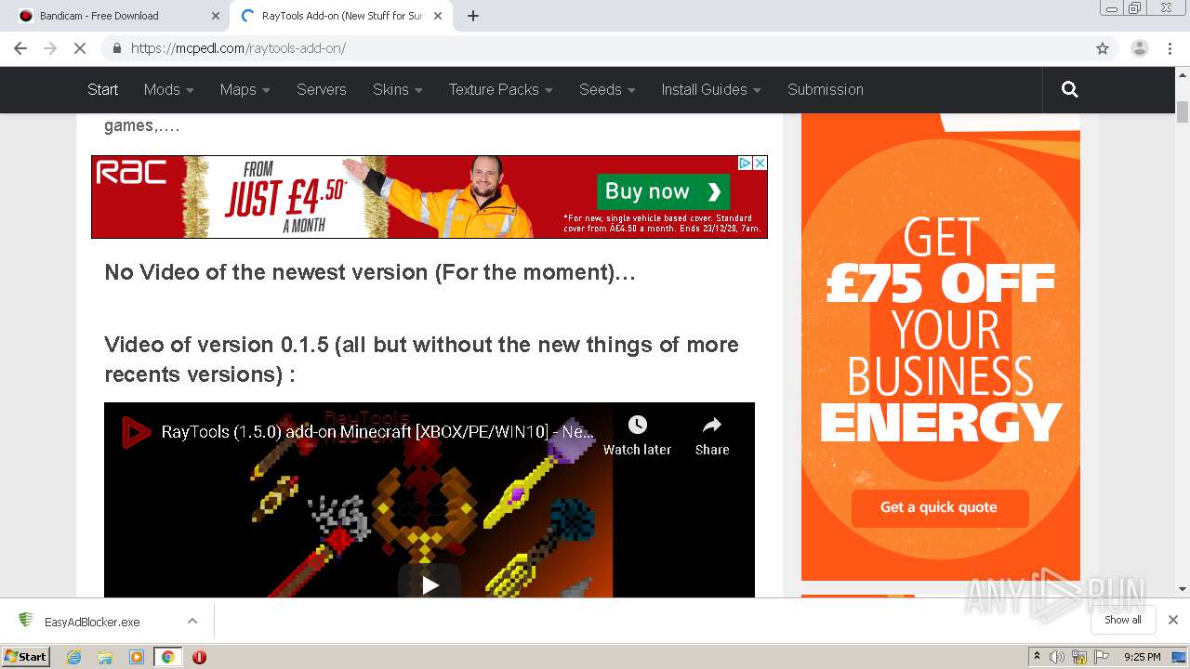Share the RayTools video
The width and height of the screenshot is (1190, 669).
coord(712,436)
